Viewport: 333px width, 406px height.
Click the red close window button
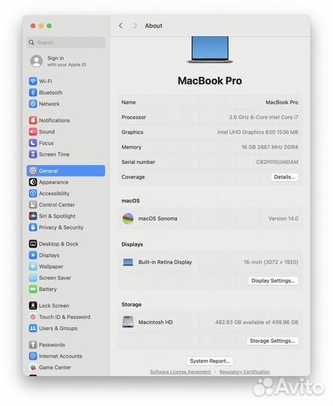33,26
